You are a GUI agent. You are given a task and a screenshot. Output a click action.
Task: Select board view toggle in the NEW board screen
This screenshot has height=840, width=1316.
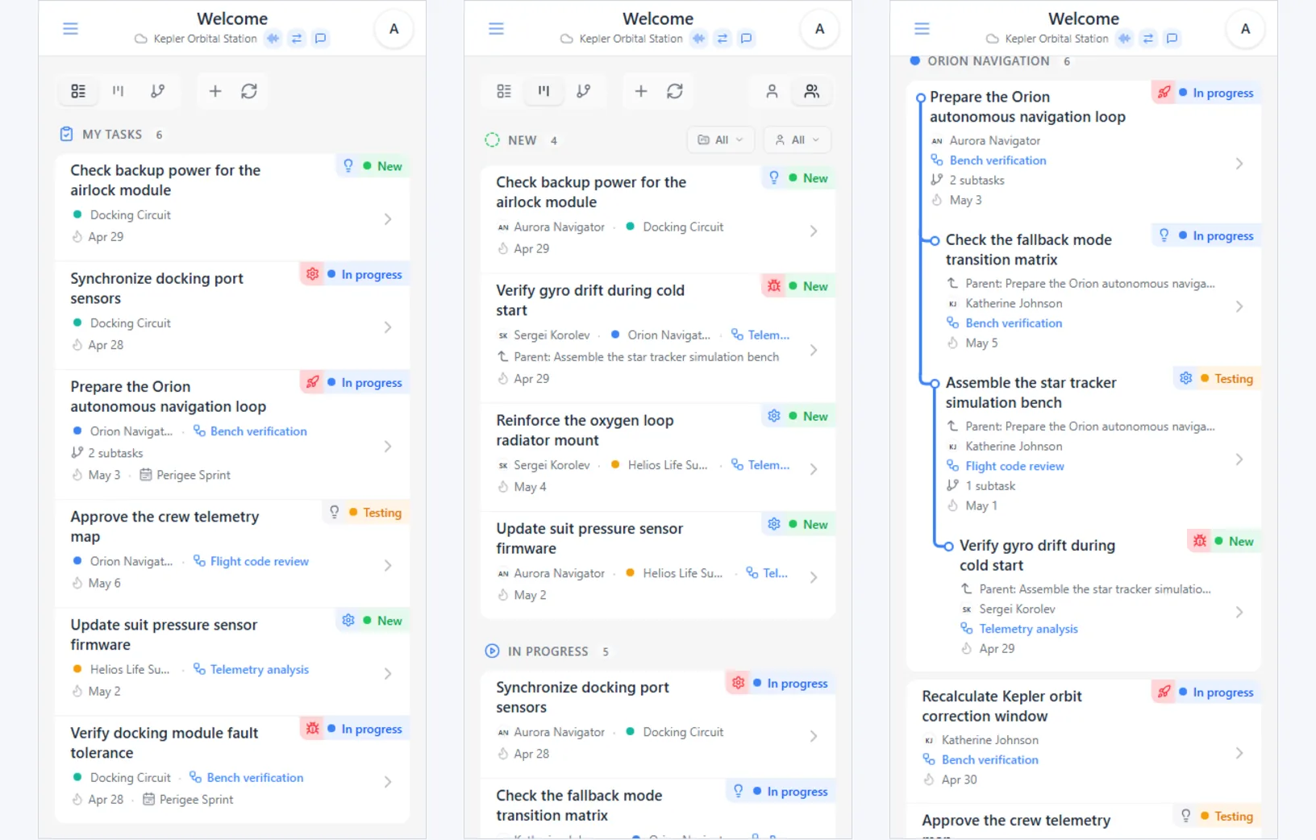[x=543, y=91]
